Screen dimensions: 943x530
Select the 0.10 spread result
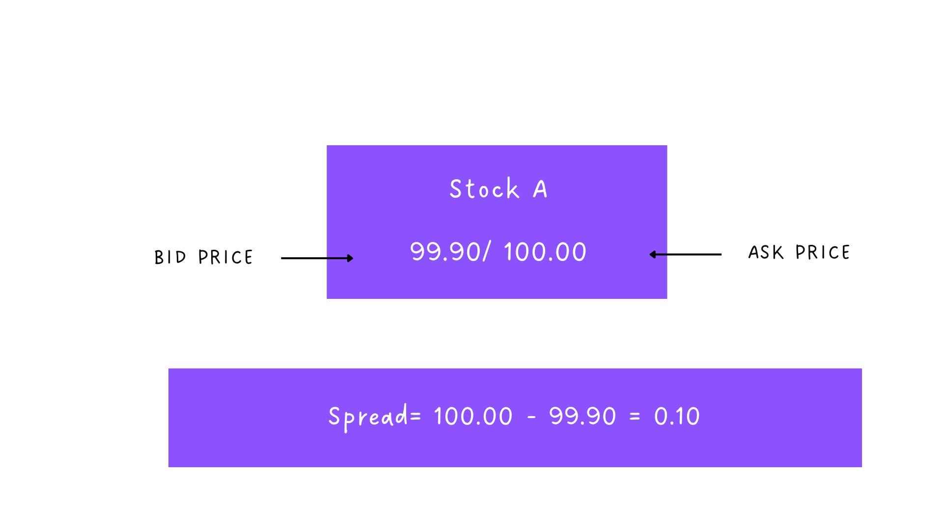(676, 416)
